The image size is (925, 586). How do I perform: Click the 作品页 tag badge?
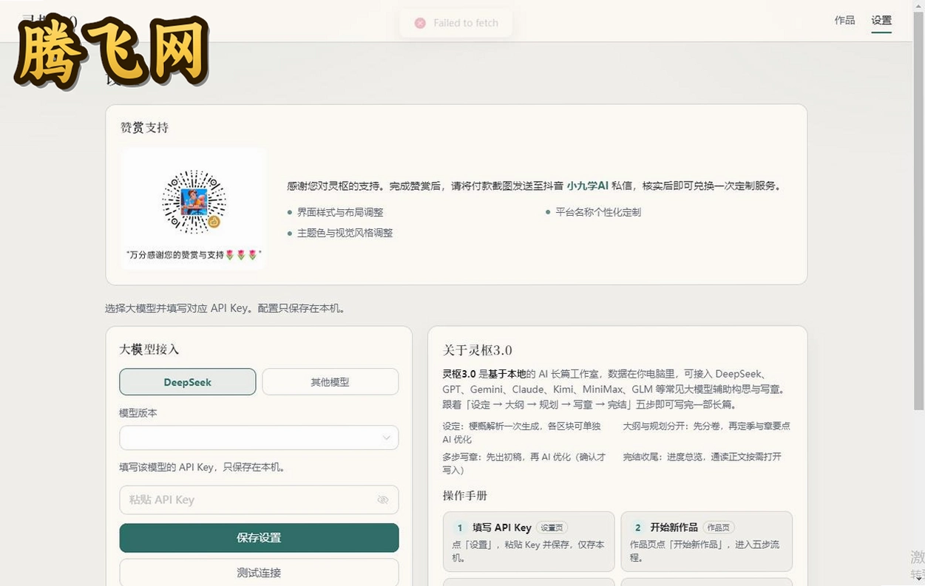click(x=718, y=528)
